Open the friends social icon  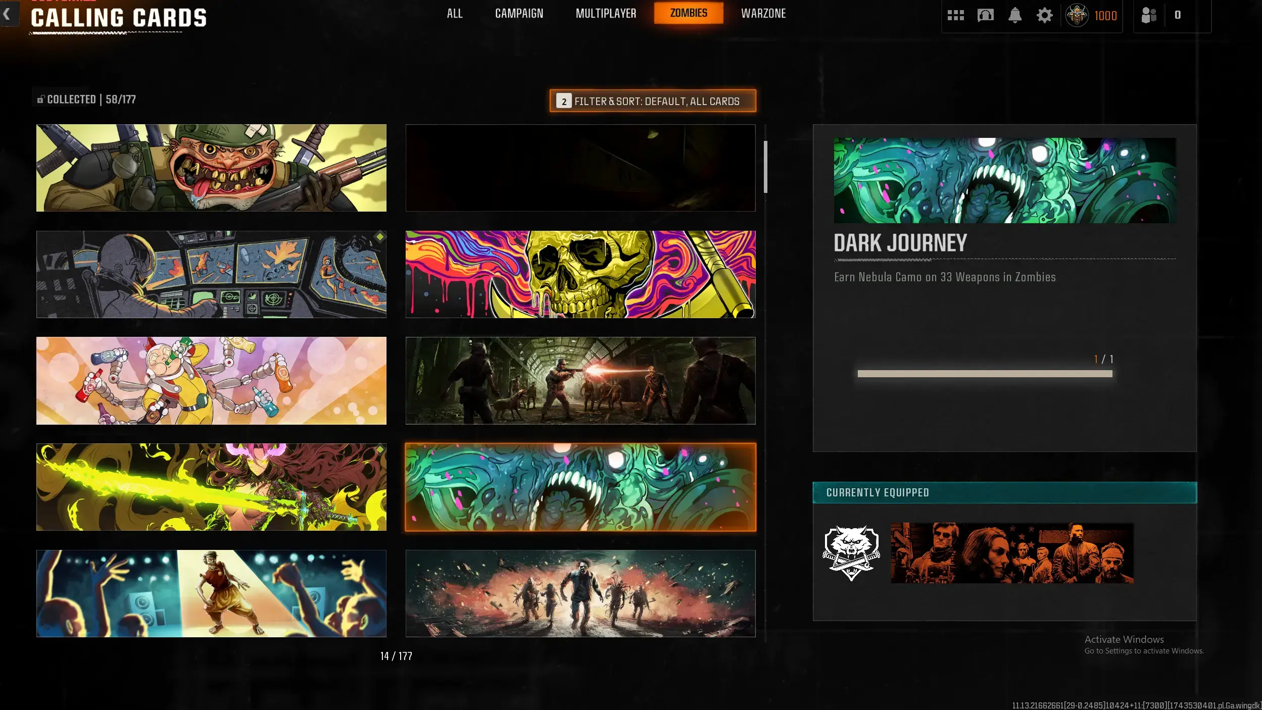click(x=1149, y=16)
